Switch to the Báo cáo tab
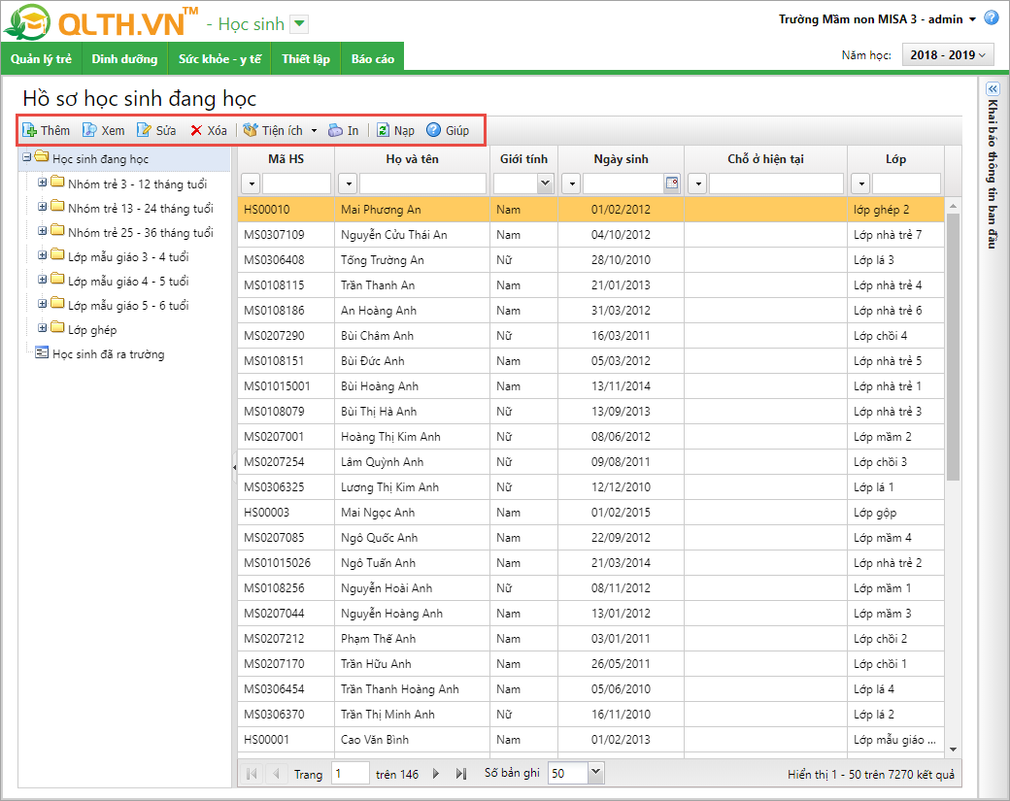 point(372,59)
